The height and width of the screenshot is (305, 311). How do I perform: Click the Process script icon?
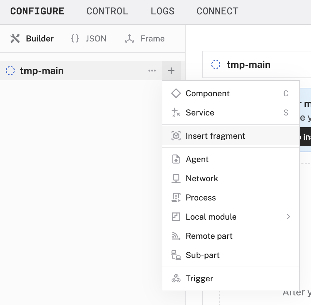click(x=176, y=198)
